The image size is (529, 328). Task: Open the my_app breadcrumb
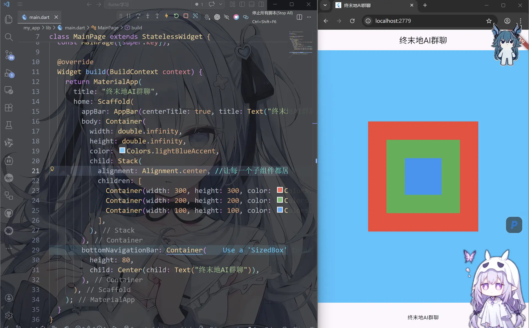coord(32,28)
